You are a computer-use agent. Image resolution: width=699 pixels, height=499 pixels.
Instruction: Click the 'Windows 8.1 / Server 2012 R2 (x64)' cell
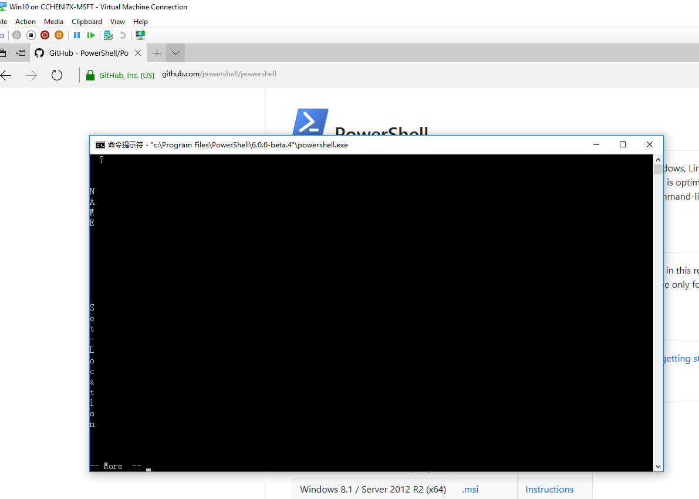[373, 489]
